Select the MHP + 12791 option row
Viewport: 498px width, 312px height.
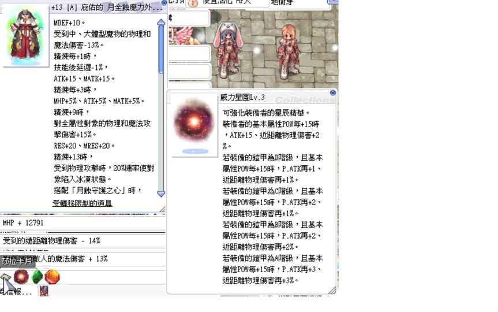(81, 223)
